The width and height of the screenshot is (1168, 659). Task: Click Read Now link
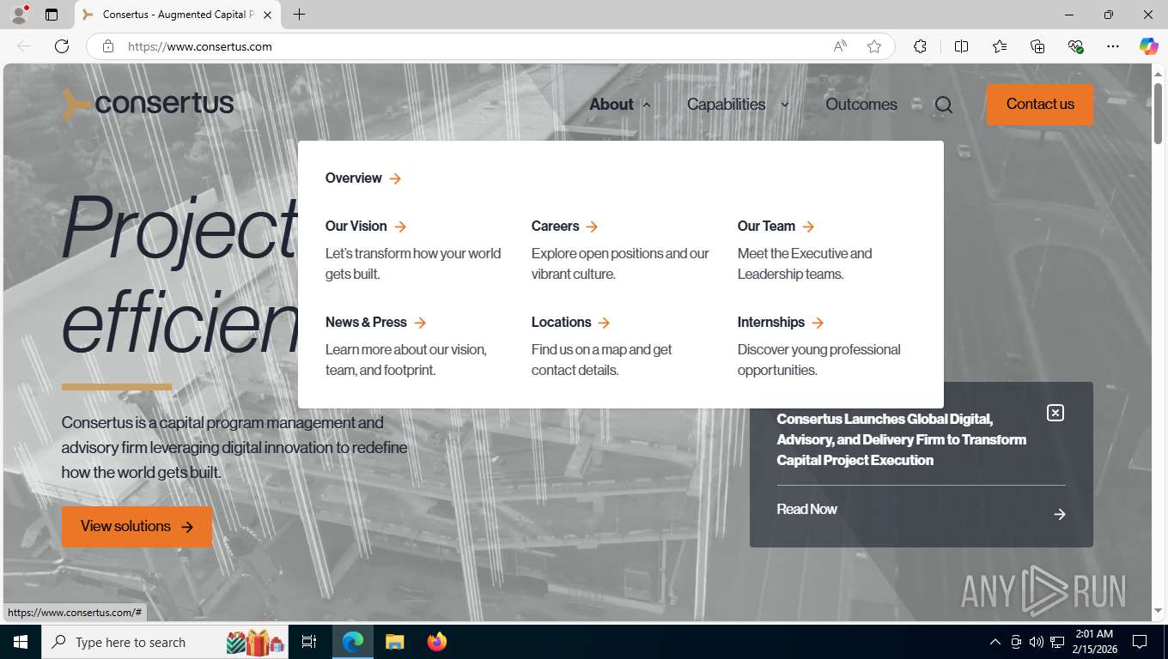(x=806, y=510)
